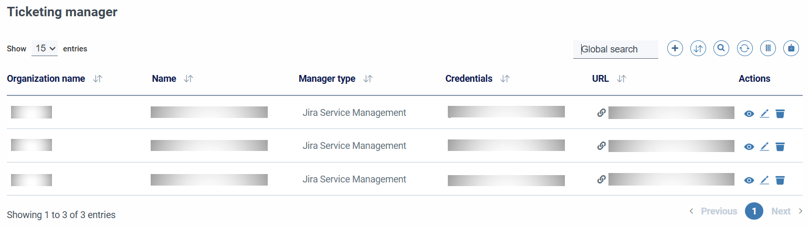View first row details via eye icon
809x227 pixels.
click(x=749, y=114)
